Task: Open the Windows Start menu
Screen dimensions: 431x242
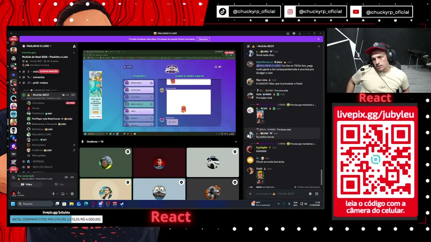Action: [13, 204]
